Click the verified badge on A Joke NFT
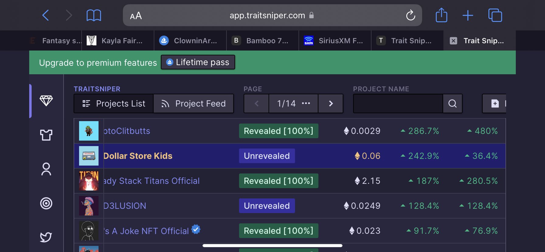 [x=196, y=229]
